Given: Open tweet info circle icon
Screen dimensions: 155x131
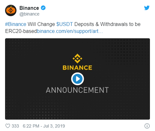Looking at the screenshot, I should click(147, 126).
